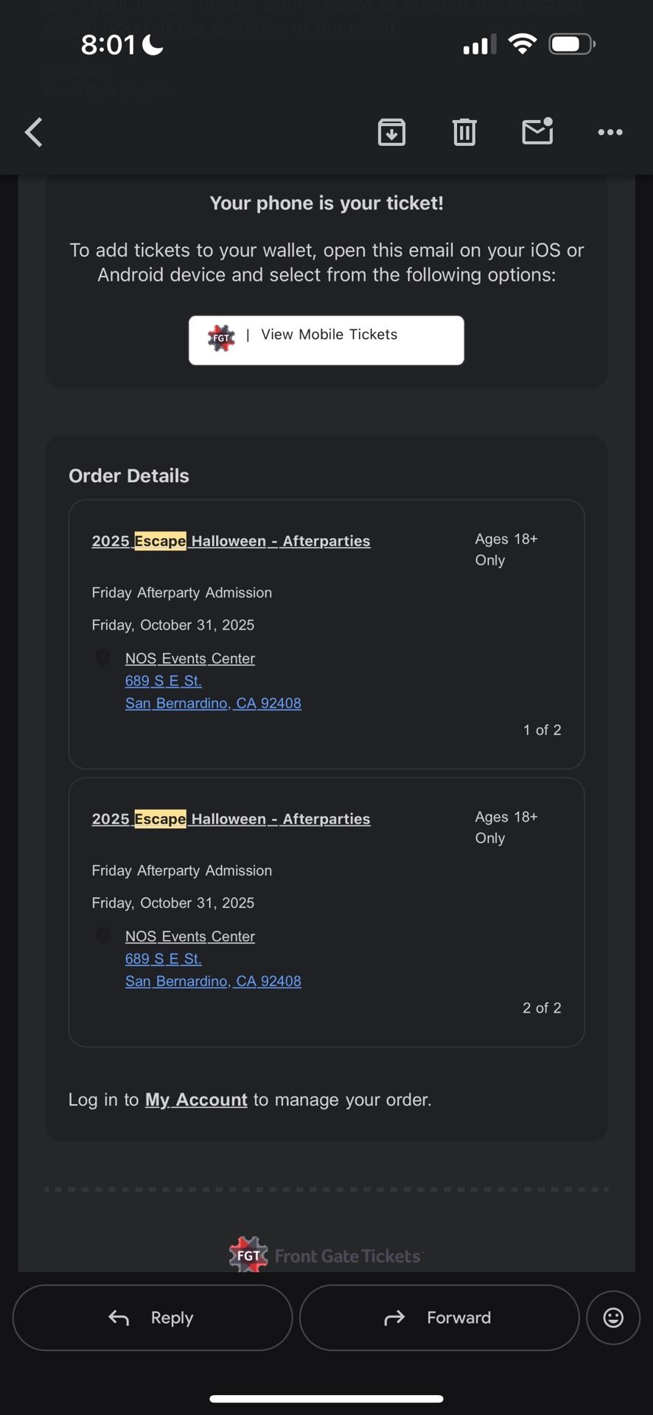Tap the back arrow to leave email

(x=34, y=133)
